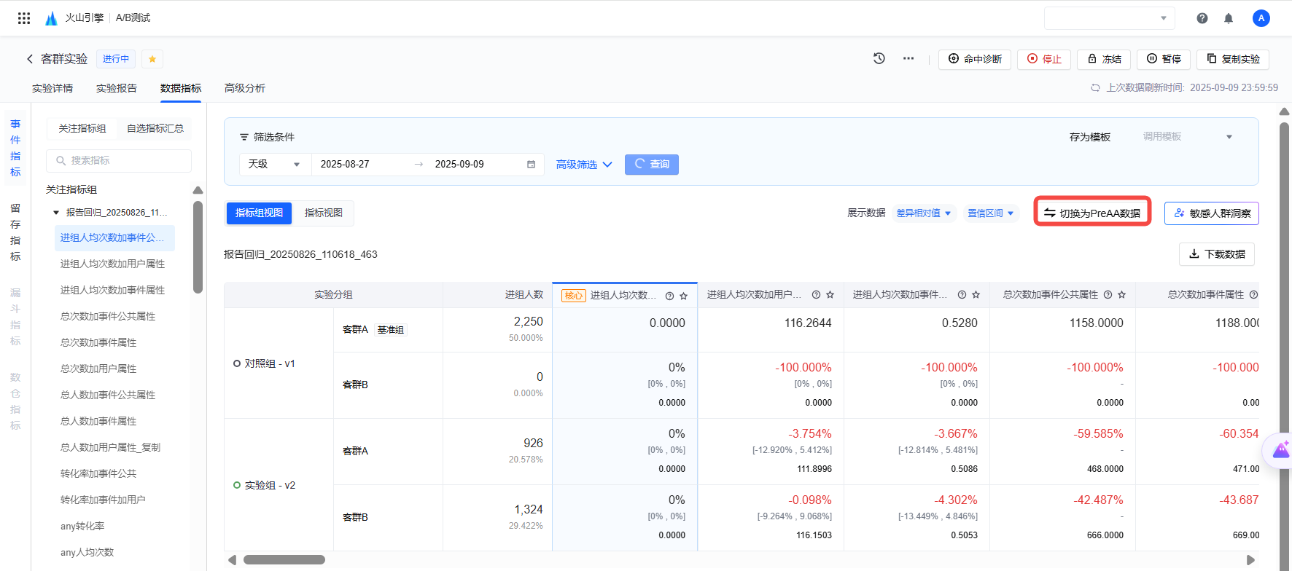Image resolution: width=1292 pixels, height=571 pixels.
Task: Select the 指标组视图 view toggle
Action: 259,213
